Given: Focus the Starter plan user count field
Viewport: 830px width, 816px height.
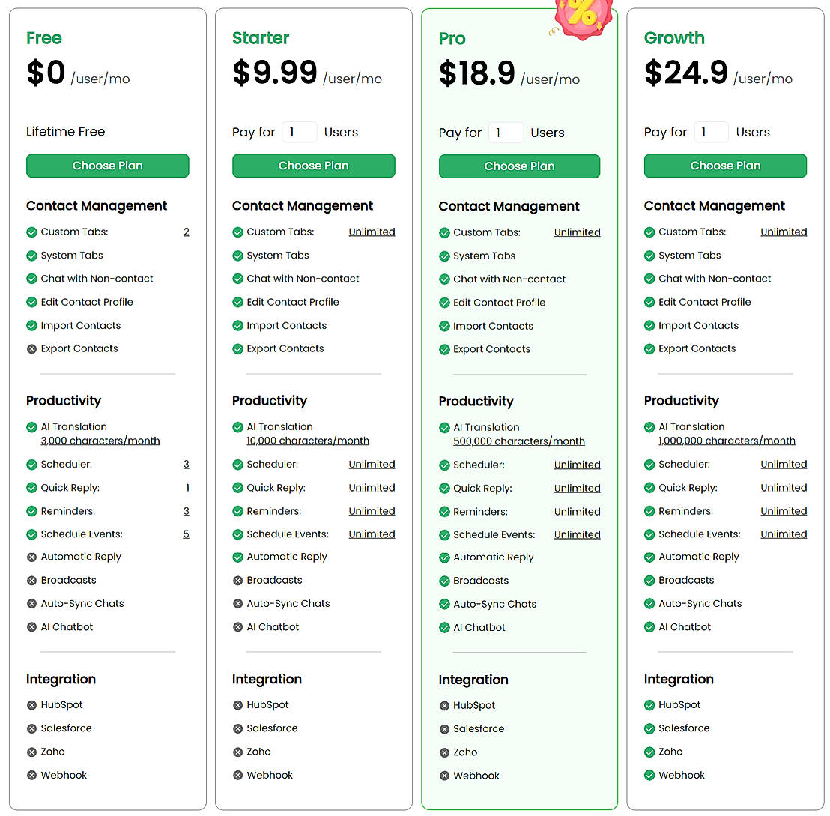Looking at the screenshot, I should [x=299, y=133].
